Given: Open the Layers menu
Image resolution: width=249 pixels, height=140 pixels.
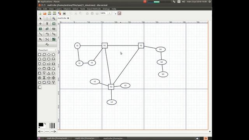Looking at the screenshot, I should point(58,9).
